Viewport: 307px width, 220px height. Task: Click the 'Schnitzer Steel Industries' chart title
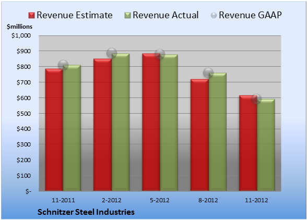click(86, 212)
